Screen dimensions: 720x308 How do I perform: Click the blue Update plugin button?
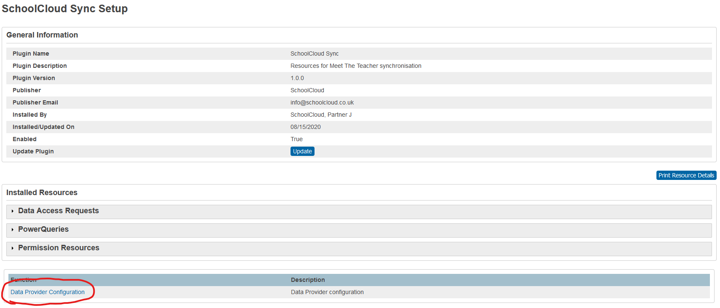(x=302, y=151)
